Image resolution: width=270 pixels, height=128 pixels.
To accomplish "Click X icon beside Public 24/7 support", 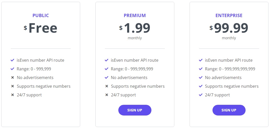I will 12,95.
